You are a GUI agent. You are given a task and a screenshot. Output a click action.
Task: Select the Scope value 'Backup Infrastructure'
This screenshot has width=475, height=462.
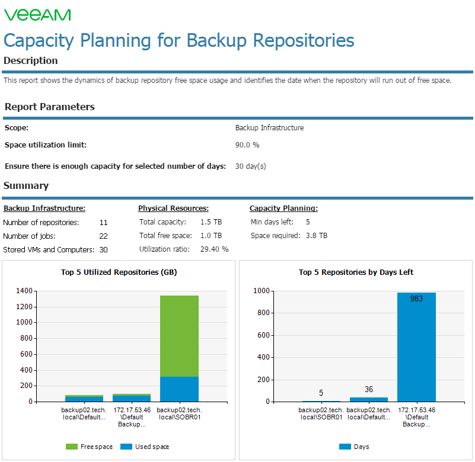269,128
